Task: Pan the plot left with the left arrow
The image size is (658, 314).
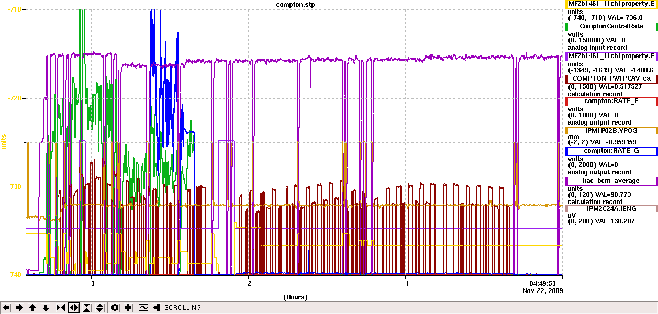Action: (x=6, y=308)
